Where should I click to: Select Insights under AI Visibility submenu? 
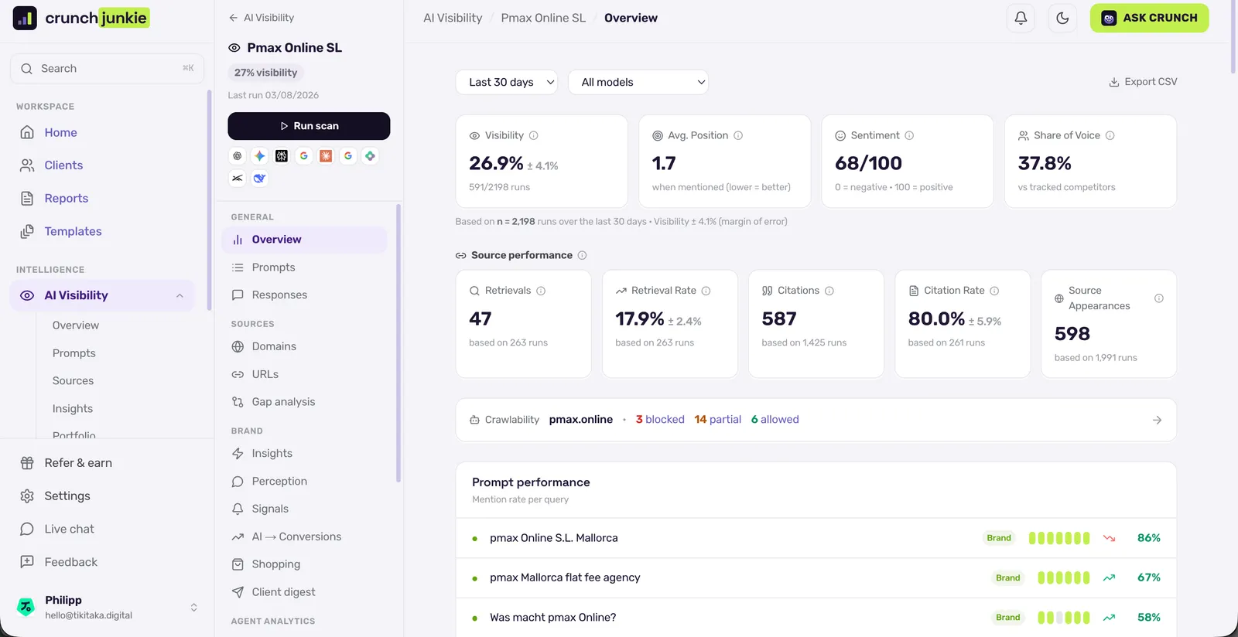coord(72,409)
